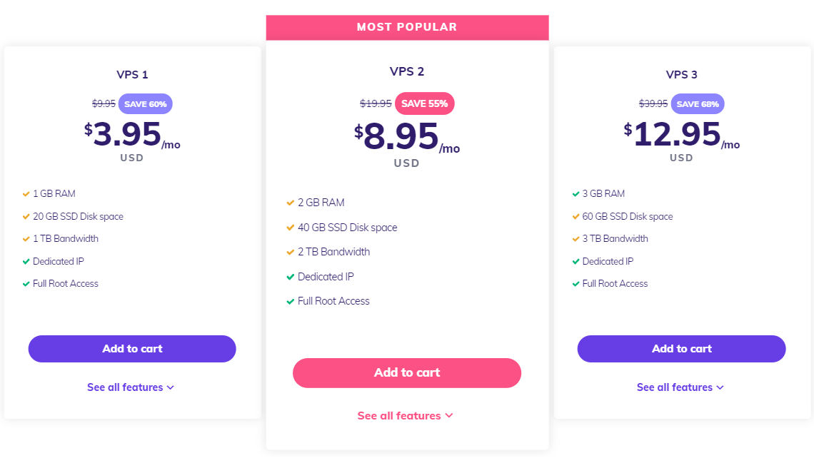Add VPS 2 plan to cart

(407, 373)
